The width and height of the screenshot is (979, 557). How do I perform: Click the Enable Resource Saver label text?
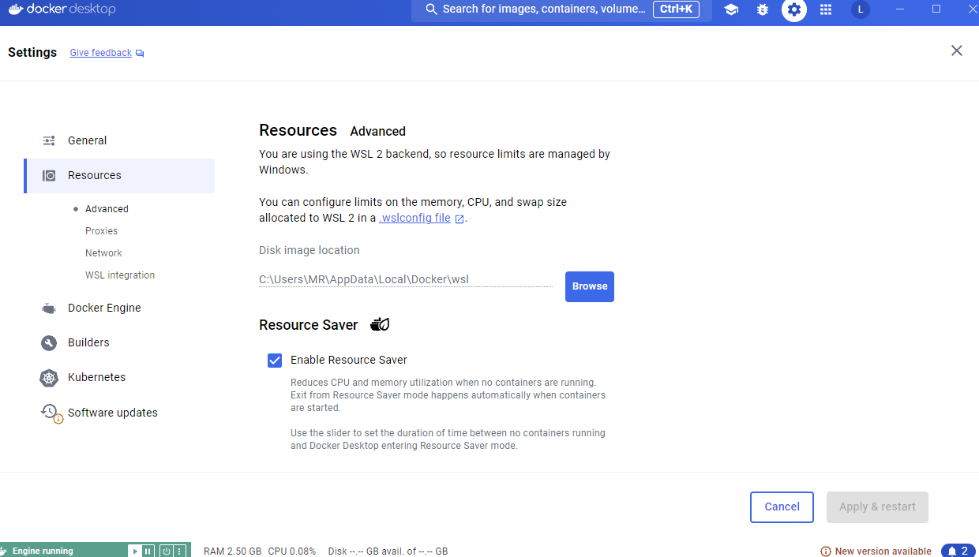(349, 360)
